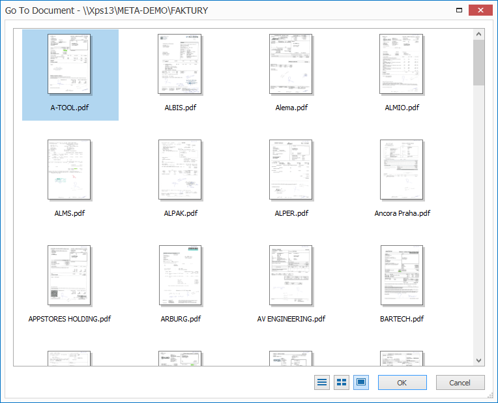
Task: Click the ALMIO.pdf file name label
Action: [402, 108]
